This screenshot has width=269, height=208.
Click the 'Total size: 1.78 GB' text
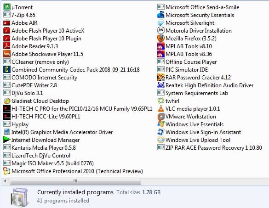point(138,192)
